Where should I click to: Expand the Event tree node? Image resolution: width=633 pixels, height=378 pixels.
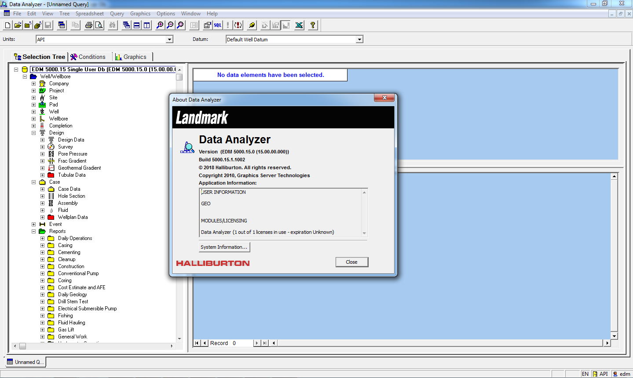(x=33, y=224)
